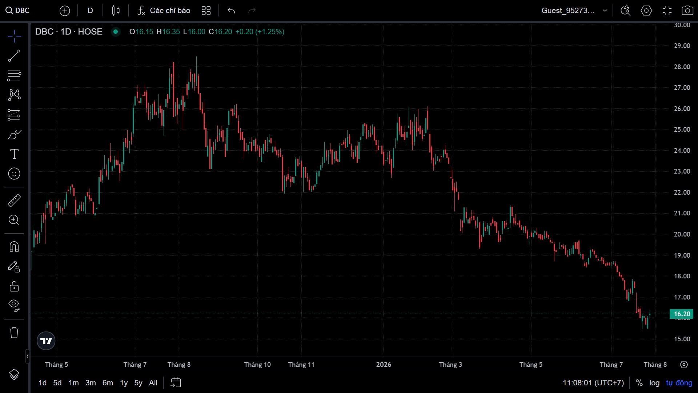Click the green market status dot
The width and height of the screenshot is (698, 393).
coord(116,32)
